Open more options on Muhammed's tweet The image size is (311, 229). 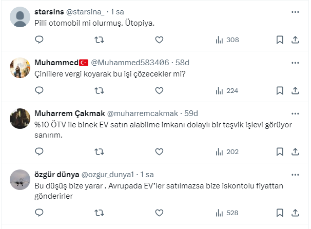click(295, 62)
